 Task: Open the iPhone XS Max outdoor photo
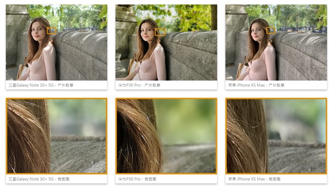tap(276, 42)
